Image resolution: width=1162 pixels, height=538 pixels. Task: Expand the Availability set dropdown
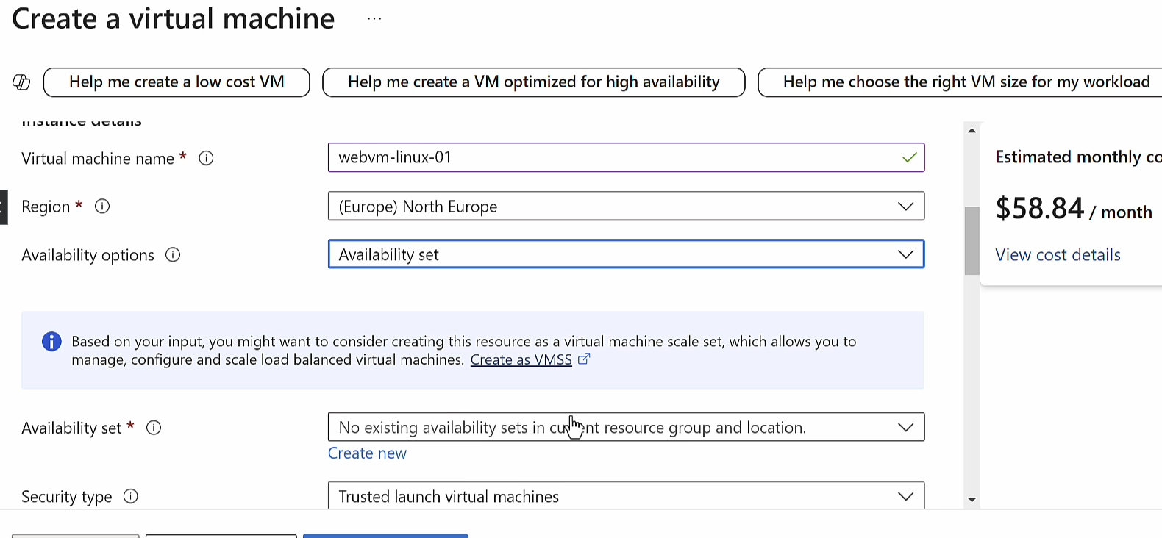[625, 428]
